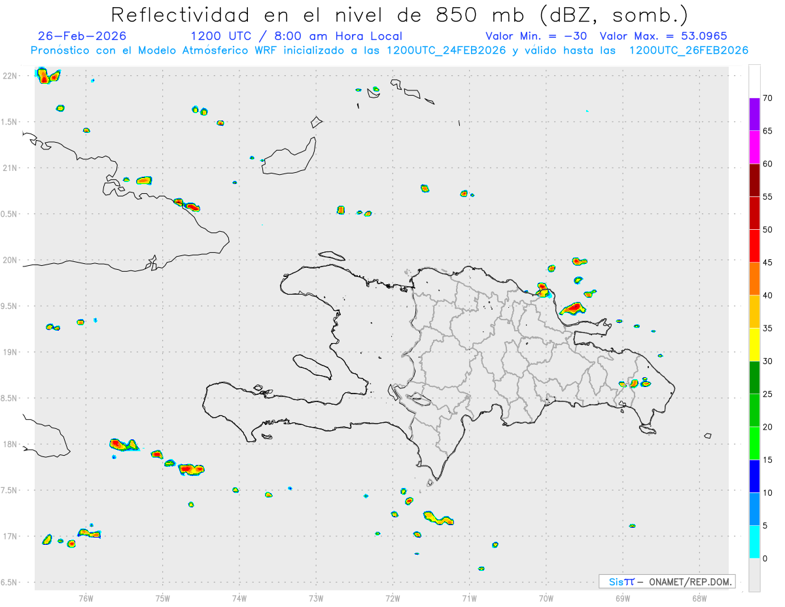Click the blue 10–15 dBZ color band

coord(754,476)
